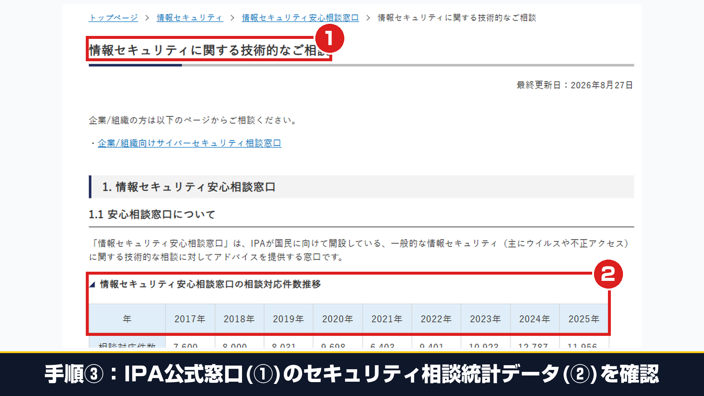704x396 pixels.
Task: Click subheading 1.1 安心相談窓口について
Action: click(x=152, y=214)
